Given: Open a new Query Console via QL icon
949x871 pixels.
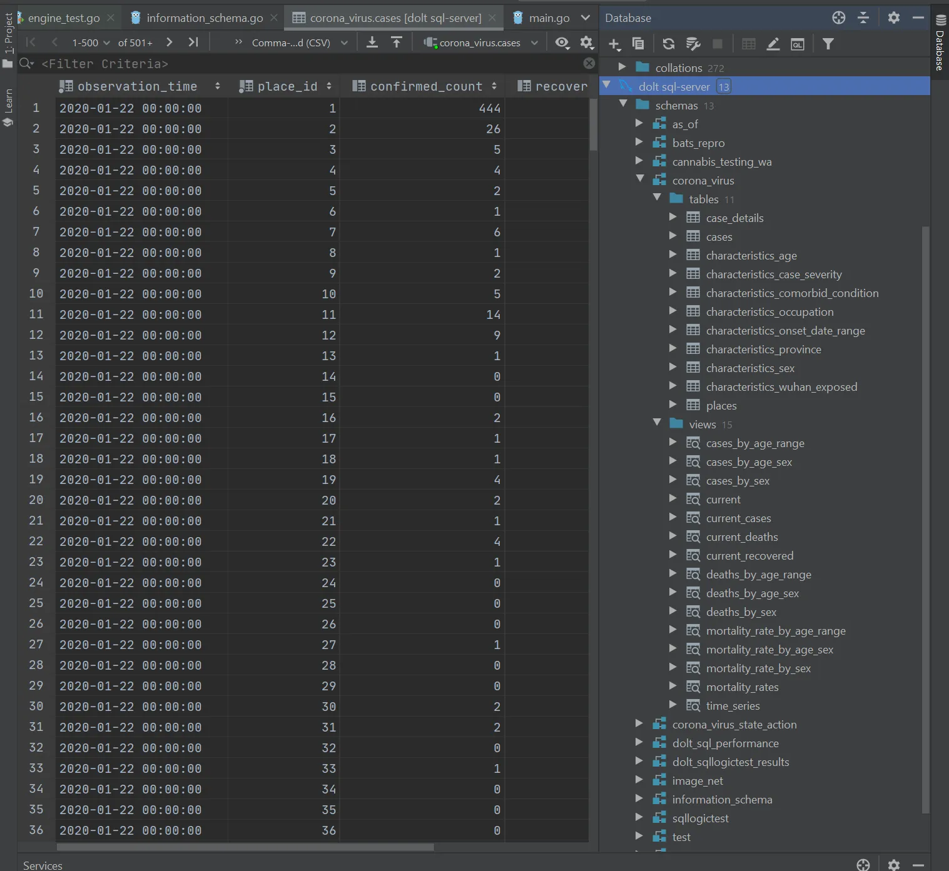Looking at the screenshot, I should tap(798, 44).
